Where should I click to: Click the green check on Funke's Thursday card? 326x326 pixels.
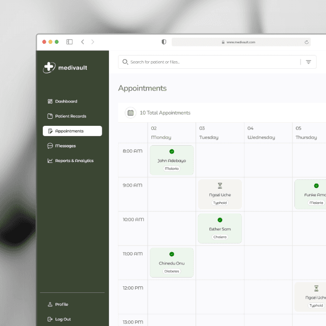pos(316,185)
